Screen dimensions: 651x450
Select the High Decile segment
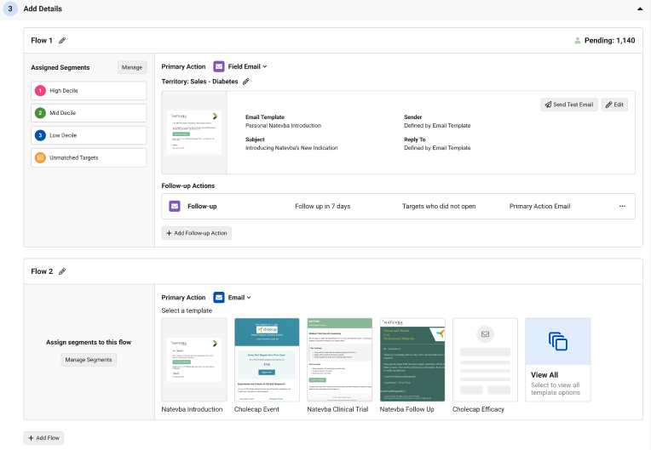pos(89,90)
